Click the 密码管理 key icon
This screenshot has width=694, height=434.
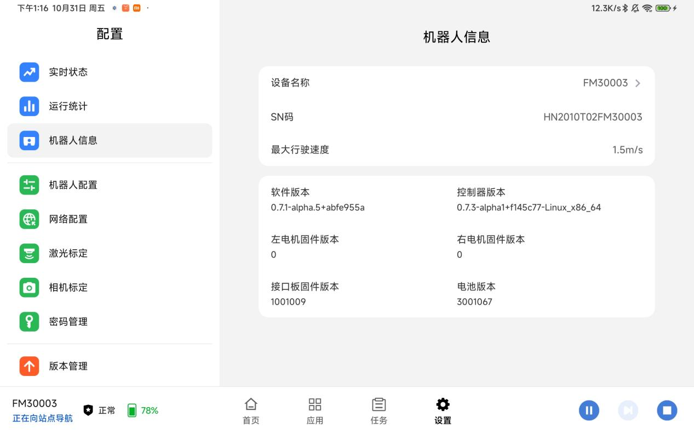[x=29, y=322]
